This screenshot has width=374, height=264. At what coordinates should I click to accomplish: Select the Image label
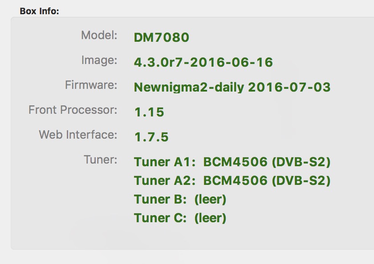(99, 60)
